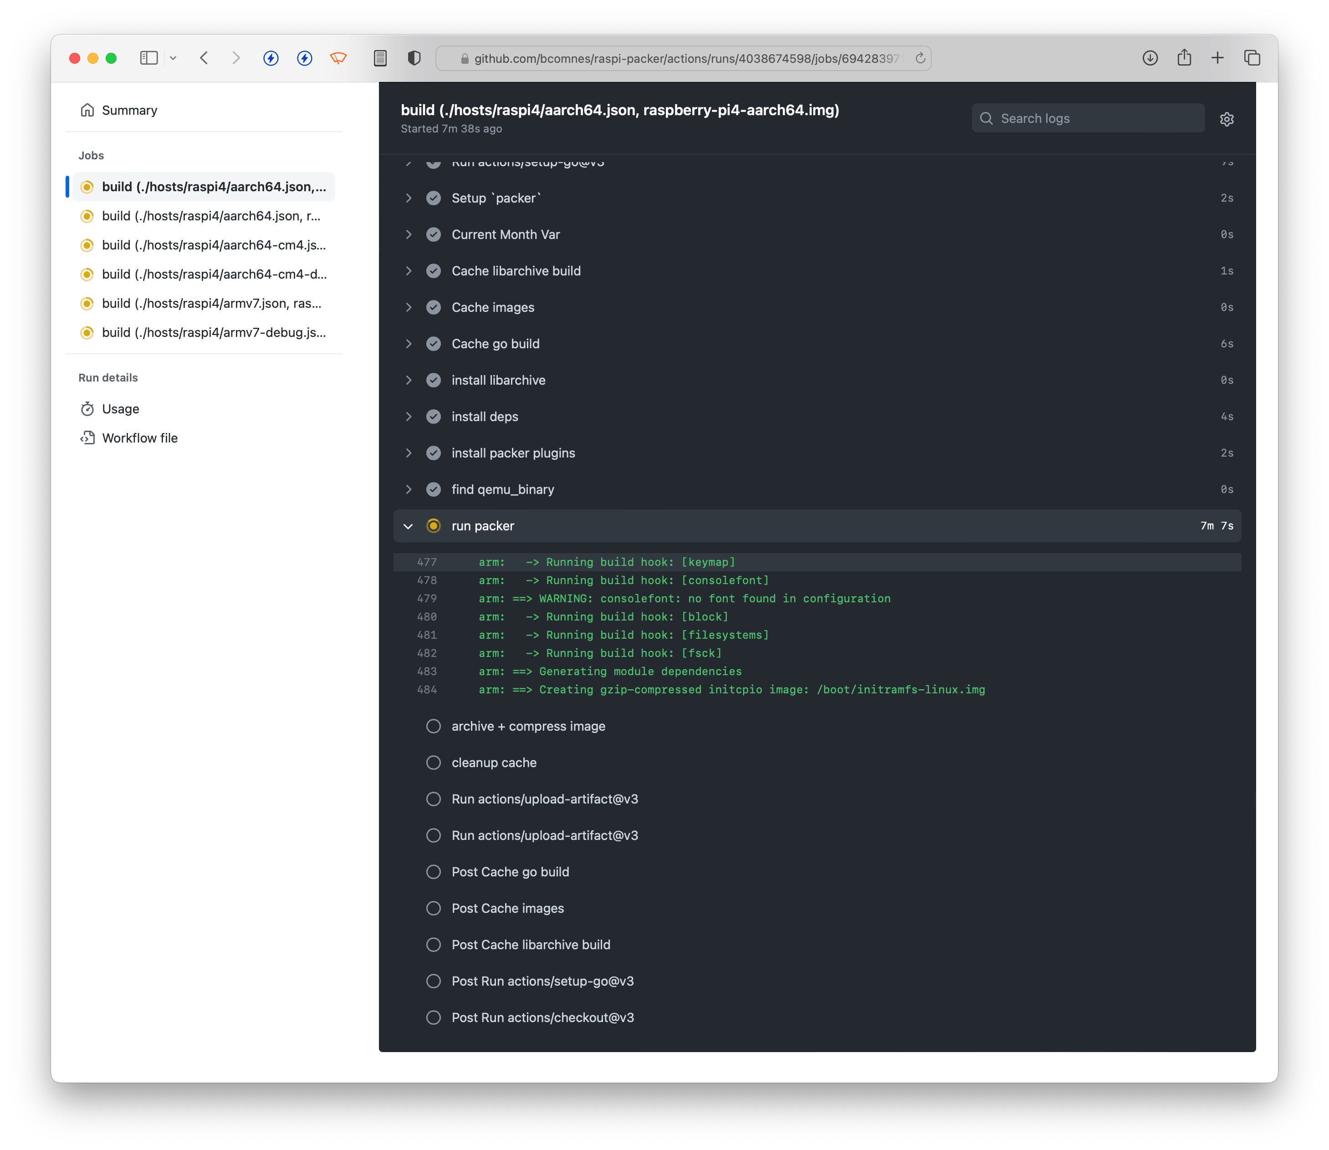Select the aarch64-cm4 build job
1329x1150 pixels.
click(x=213, y=245)
